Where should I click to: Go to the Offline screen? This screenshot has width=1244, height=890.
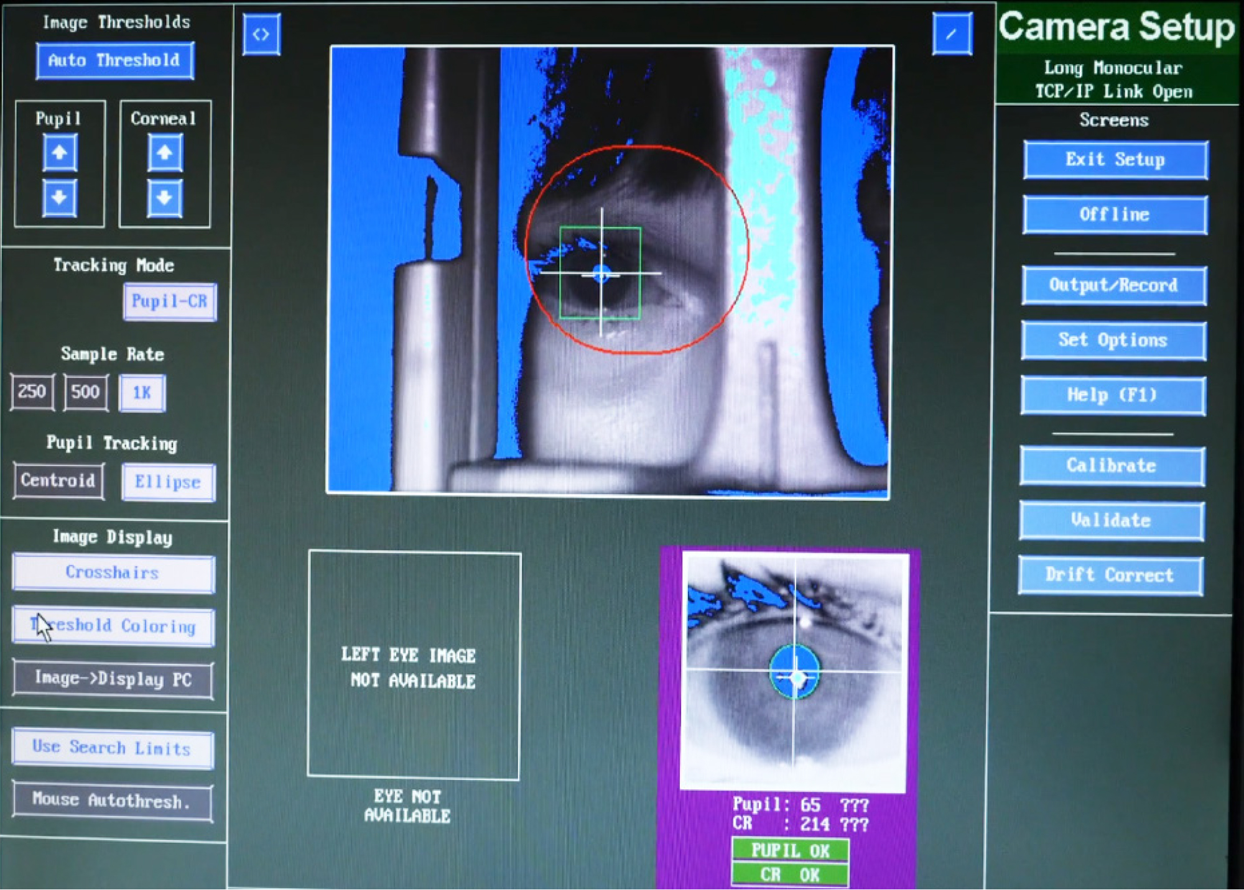[1115, 215]
